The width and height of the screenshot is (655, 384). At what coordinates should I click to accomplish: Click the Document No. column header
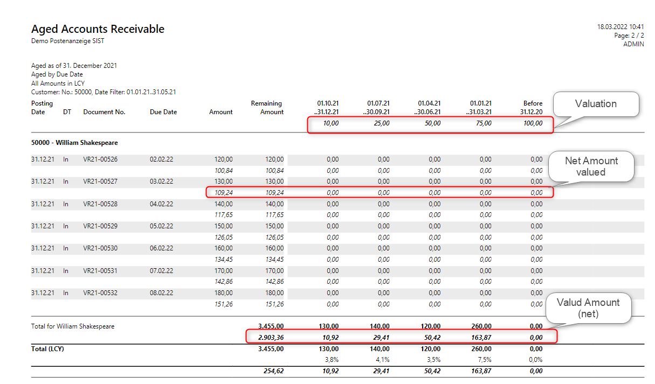click(x=104, y=112)
